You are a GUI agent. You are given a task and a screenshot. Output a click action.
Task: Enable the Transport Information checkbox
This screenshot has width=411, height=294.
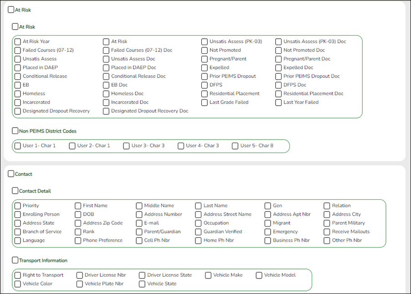[x=14, y=260]
